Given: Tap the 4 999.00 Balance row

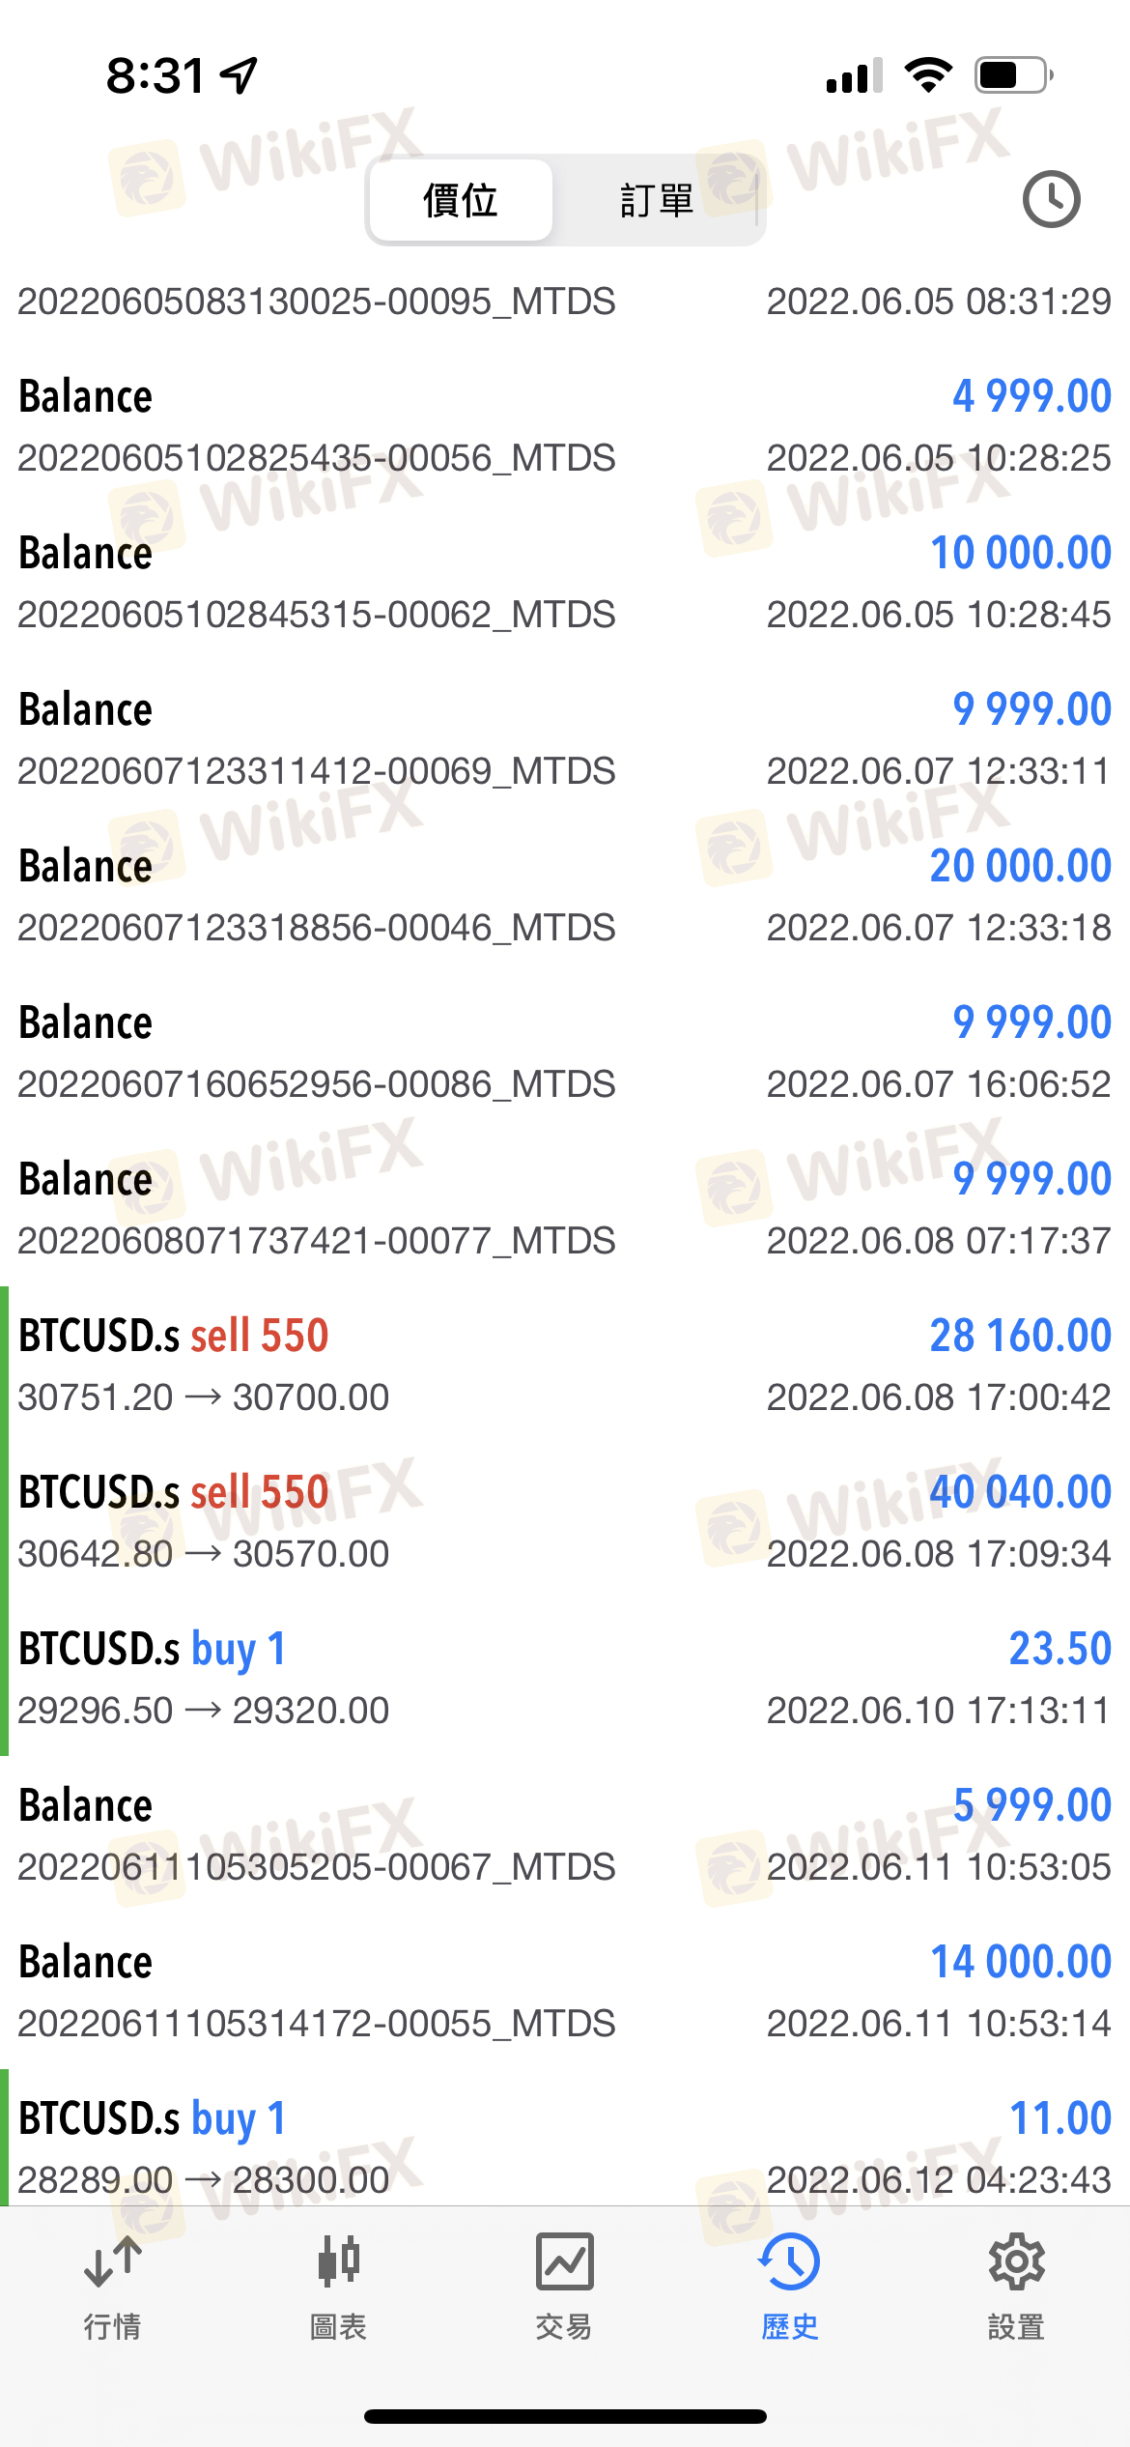Looking at the screenshot, I should click(x=565, y=425).
